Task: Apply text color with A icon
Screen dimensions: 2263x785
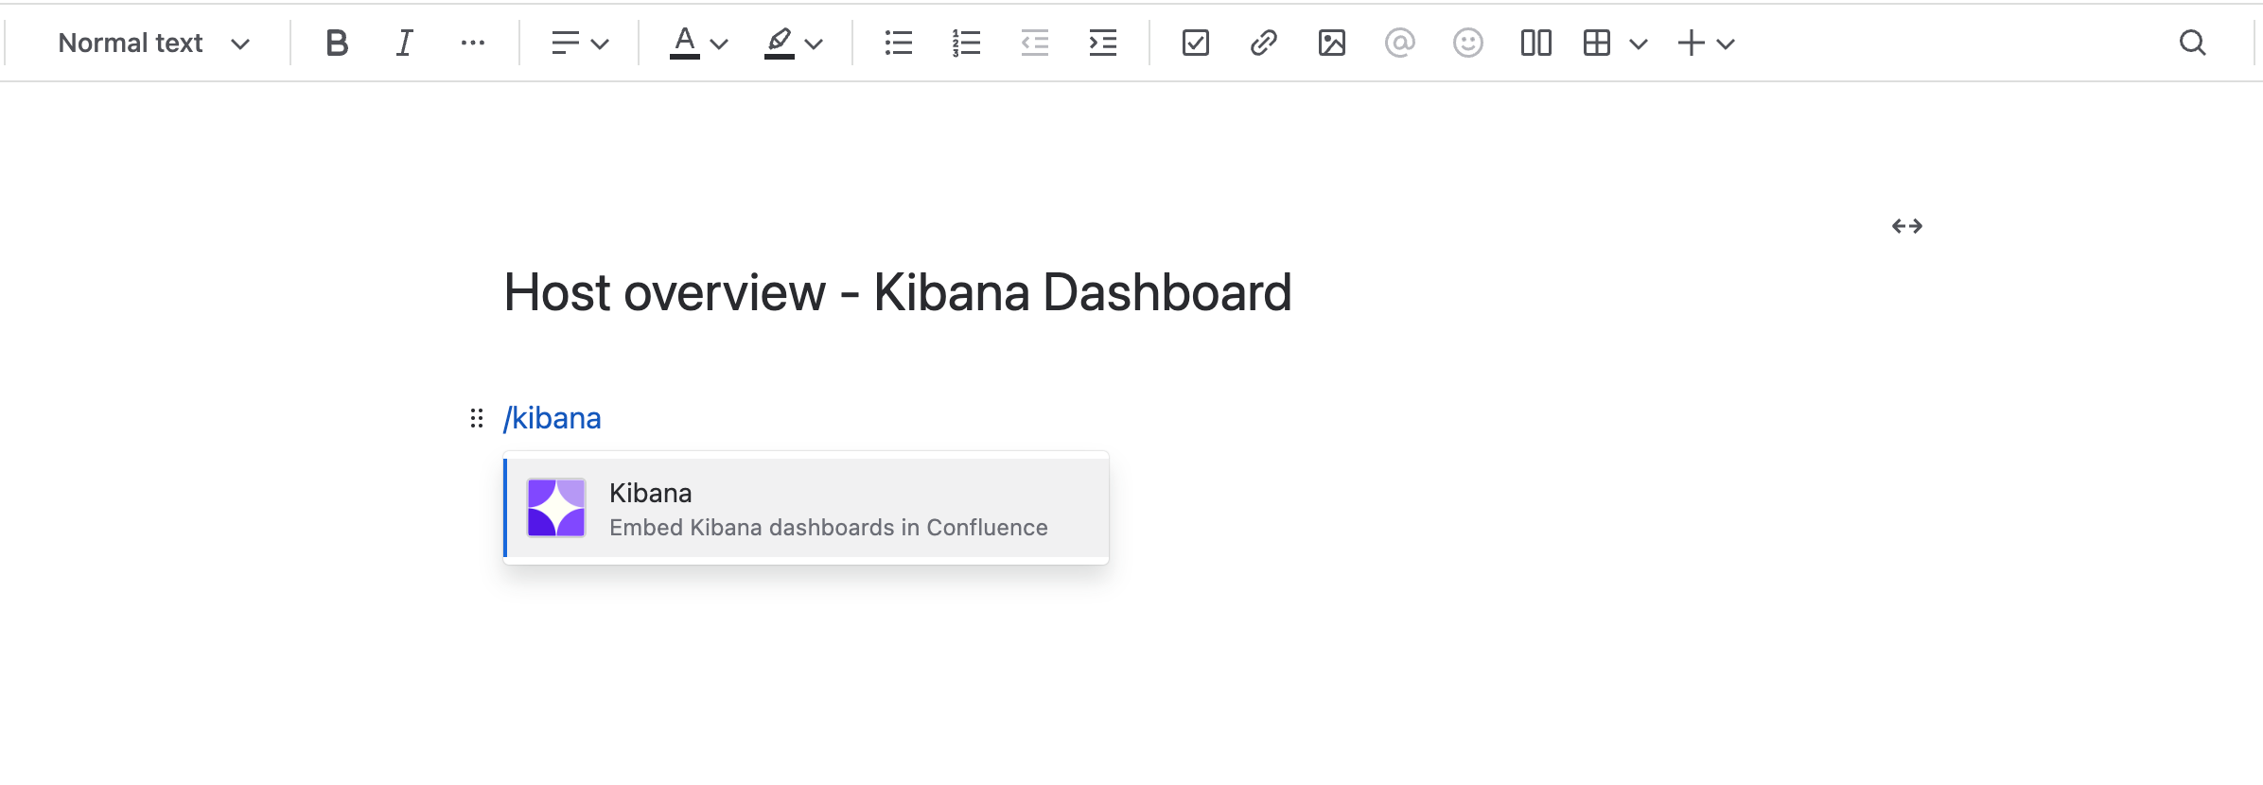Action: [685, 43]
